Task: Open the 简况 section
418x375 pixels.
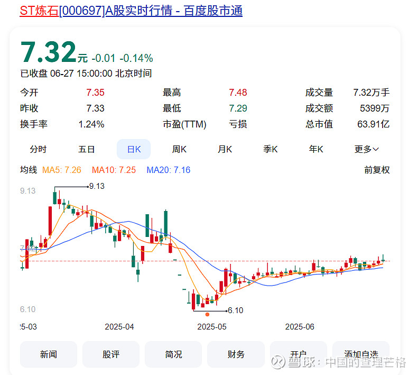Action: [x=173, y=354]
